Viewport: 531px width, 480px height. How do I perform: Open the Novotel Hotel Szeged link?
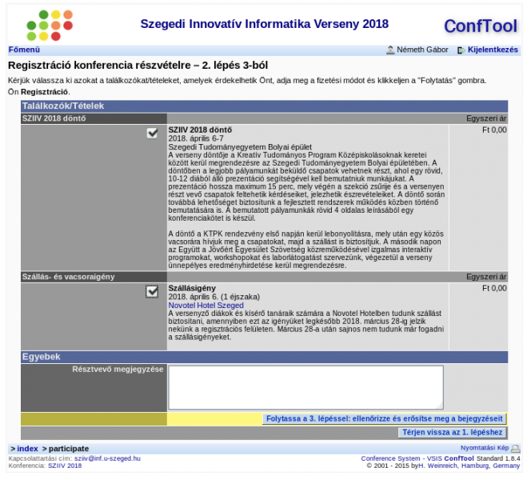pos(206,305)
